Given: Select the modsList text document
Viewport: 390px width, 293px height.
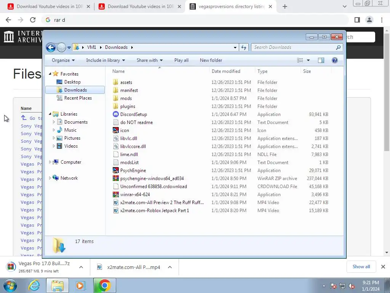Looking at the screenshot, I should [129, 163].
